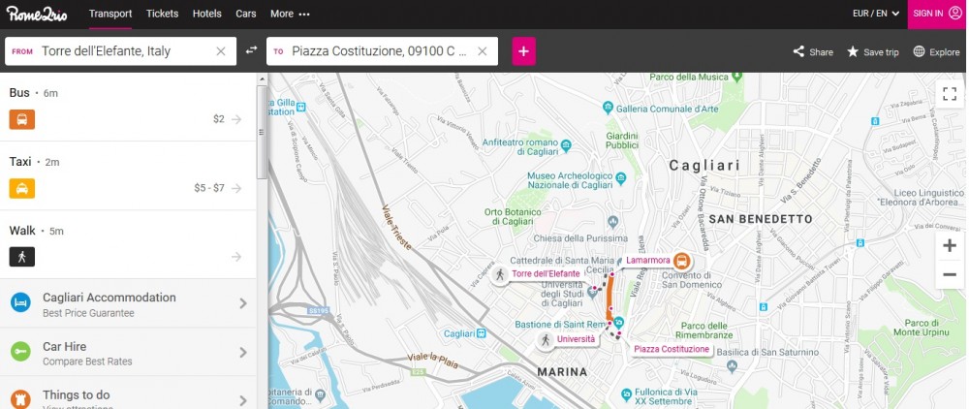Screen dimensions: 969x409
Task: Click Galleria Comunale d'Arte map pin
Action: point(609,109)
